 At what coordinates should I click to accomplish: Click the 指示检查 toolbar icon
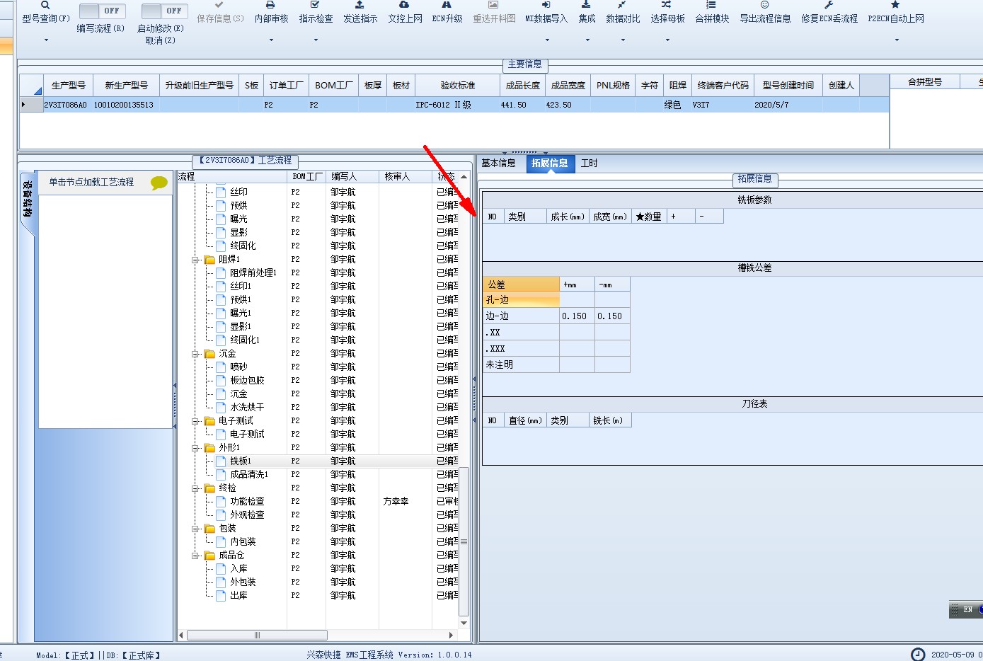(315, 5)
